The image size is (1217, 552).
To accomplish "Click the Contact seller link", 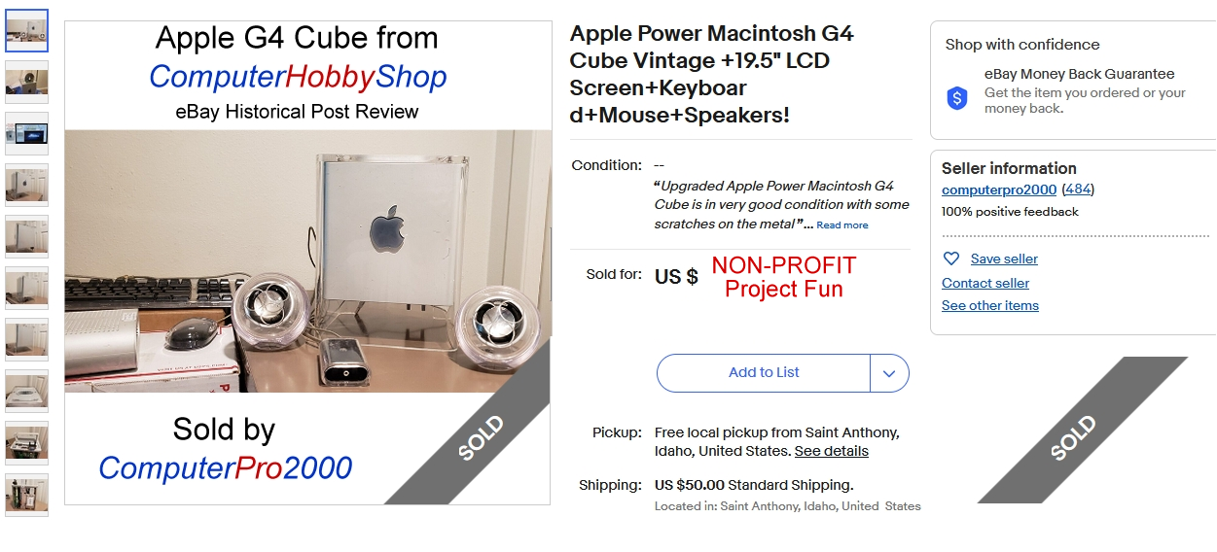I will 985,284.
